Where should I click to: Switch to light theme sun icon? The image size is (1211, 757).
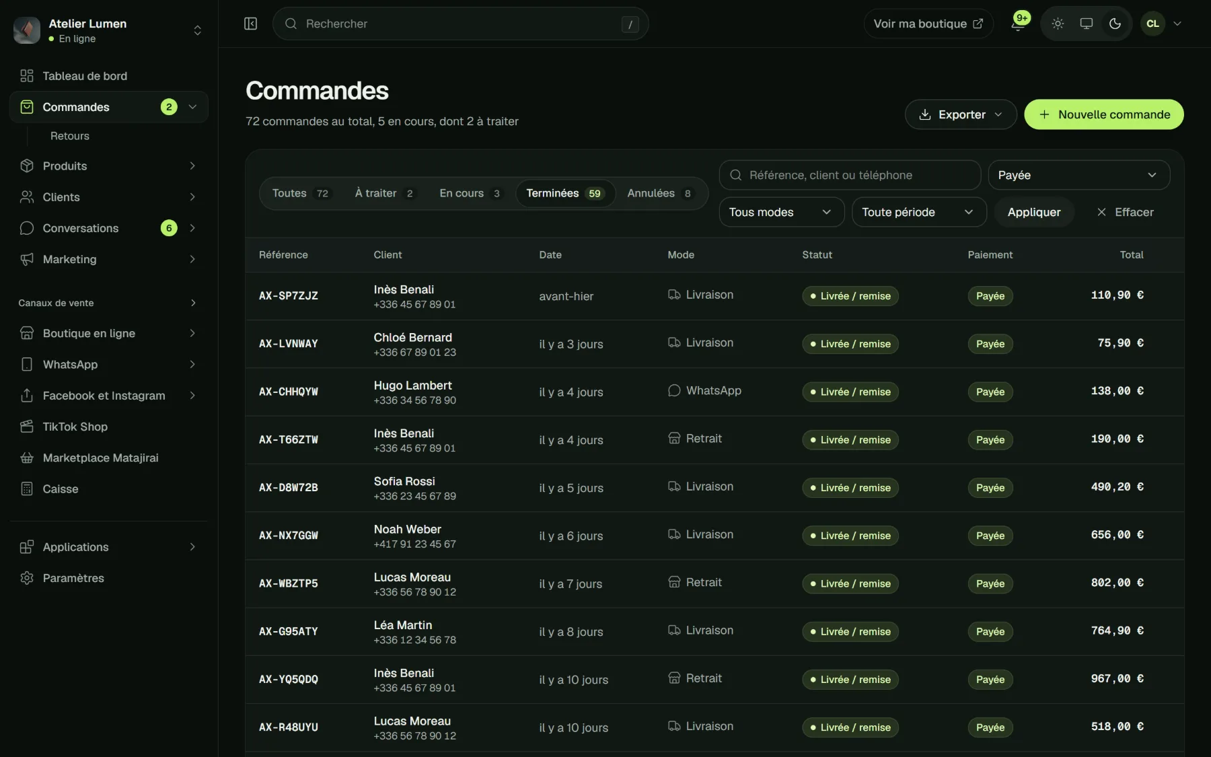click(x=1058, y=24)
